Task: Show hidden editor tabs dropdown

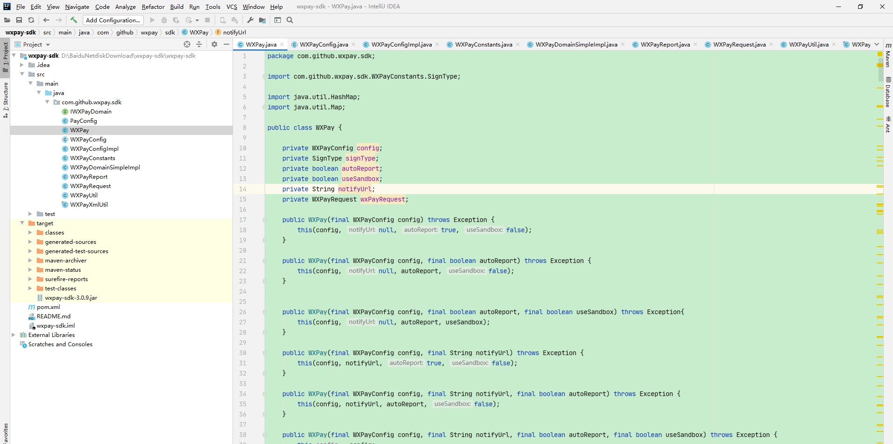Action: click(877, 44)
